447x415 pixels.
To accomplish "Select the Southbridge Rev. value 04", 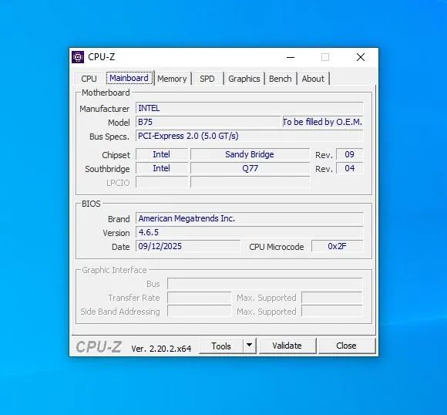I will click(x=349, y=168).
